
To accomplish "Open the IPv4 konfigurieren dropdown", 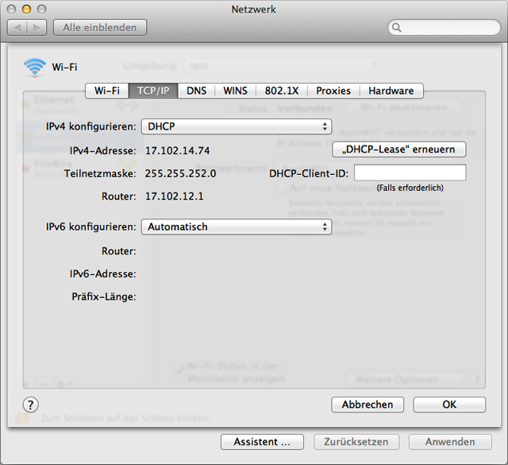I will (x=237, y=126).
